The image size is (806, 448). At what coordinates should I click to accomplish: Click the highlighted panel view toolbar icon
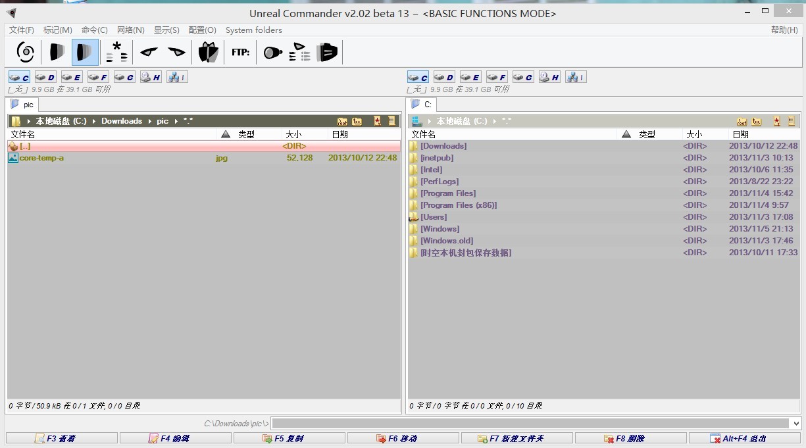pyautogui.click(x=85, y=52)
